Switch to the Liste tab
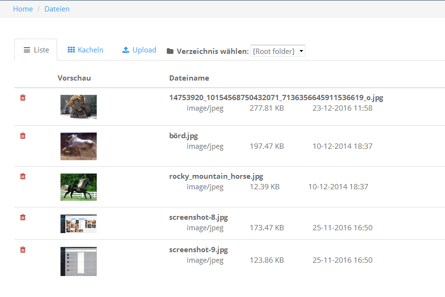This screenshot has height=297, width=445. [36, 50]
